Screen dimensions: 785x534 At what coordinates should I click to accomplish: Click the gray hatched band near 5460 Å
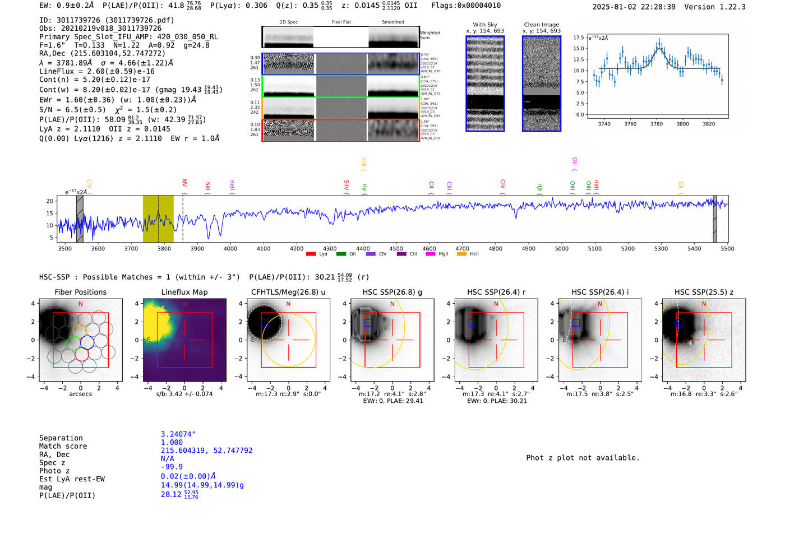tap(715, 219)
